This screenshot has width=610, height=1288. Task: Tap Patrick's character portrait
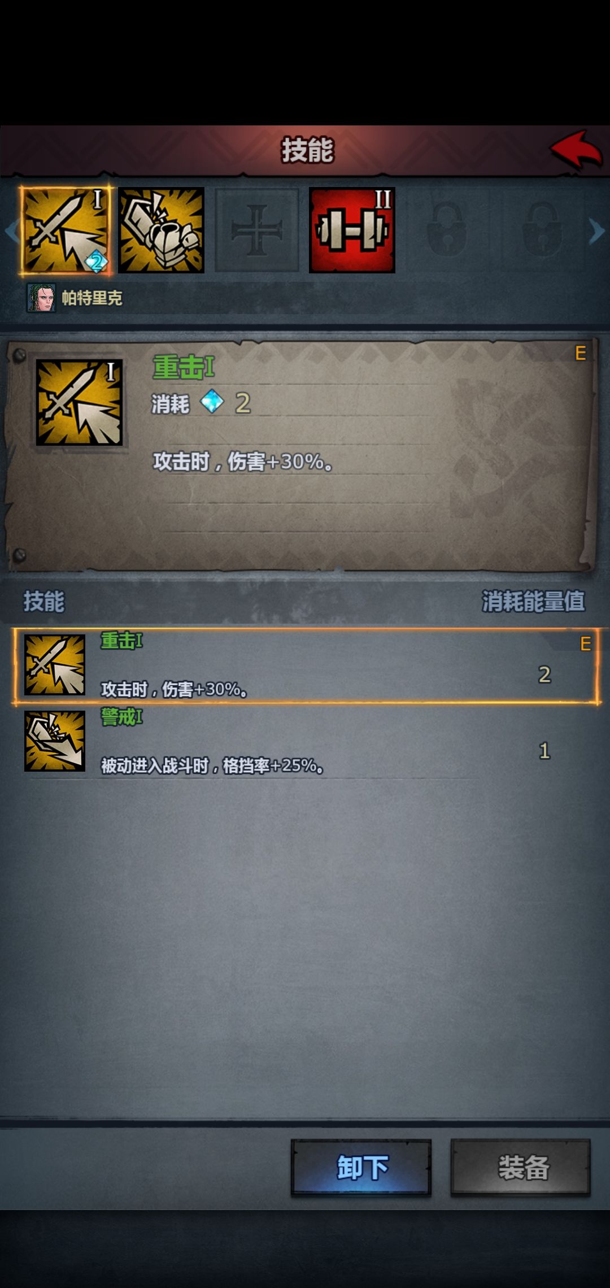[x=41, y=298]
